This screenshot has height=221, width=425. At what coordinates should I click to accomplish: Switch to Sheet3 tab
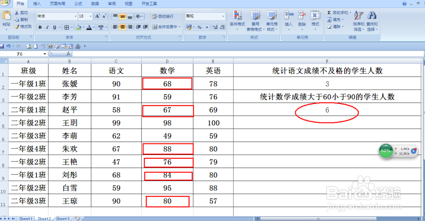pyautogui.click(x=62, y=218)
